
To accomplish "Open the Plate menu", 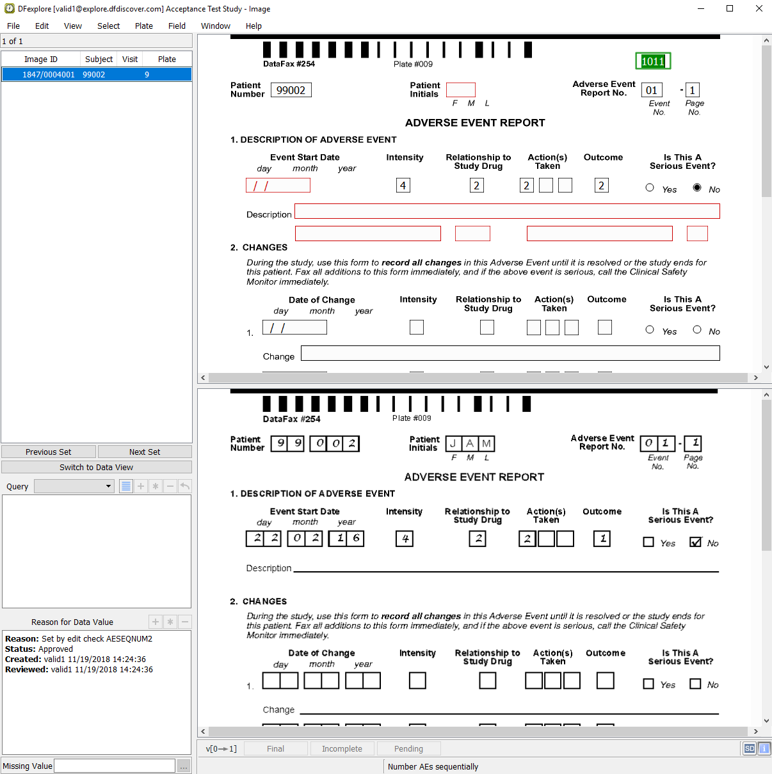I will (143, 26).
